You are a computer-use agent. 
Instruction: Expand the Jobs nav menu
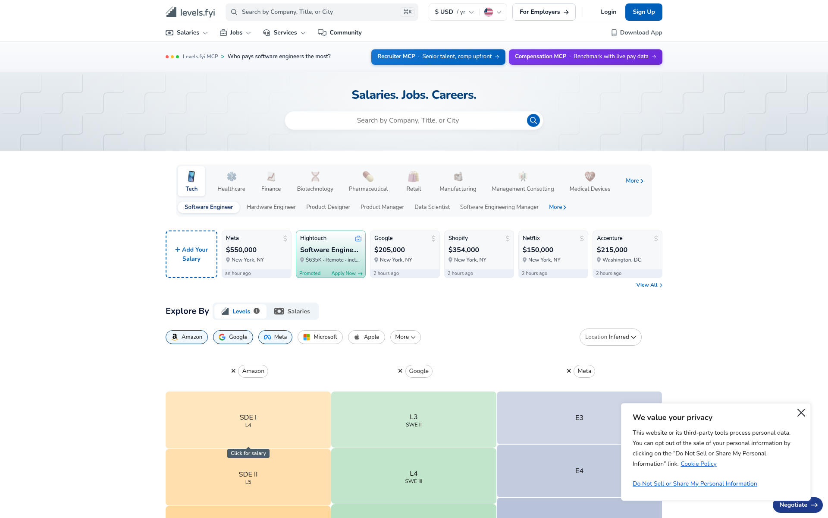[x=235, y=33]
